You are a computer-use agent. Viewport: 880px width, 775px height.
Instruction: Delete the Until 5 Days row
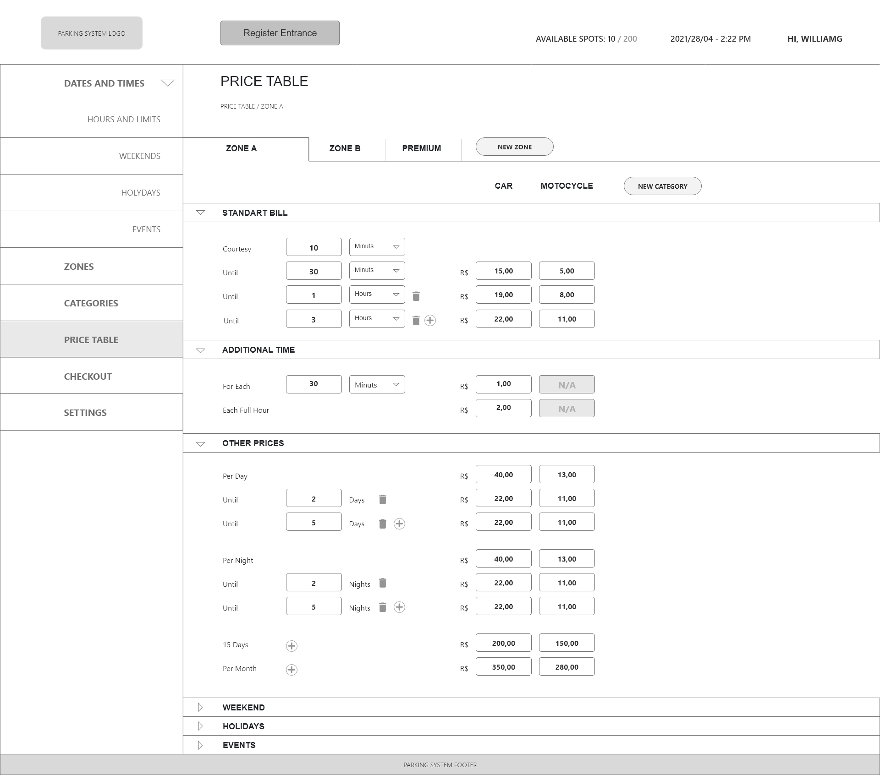click(x=383, y=524)
